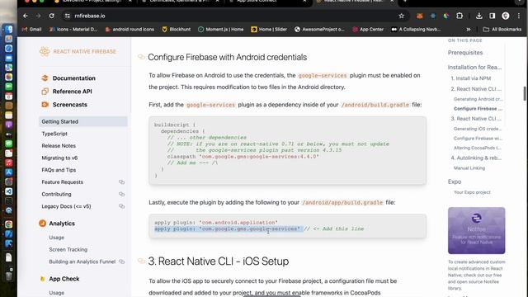Click anchor icon beside iOS Setup heading

tap(141, 261)
